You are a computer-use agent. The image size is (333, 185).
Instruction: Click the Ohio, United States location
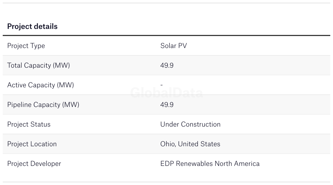click(190, 144)
